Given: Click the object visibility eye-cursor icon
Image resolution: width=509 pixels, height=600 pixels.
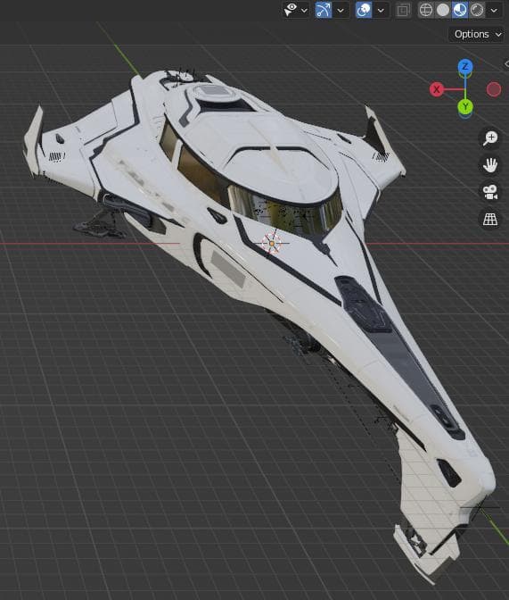Looking at the screenshot, I should click(291, 10).
